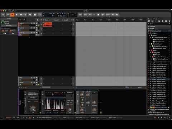
Task: Select Acoustic Drums folder in browser
Action: [159, 39]
